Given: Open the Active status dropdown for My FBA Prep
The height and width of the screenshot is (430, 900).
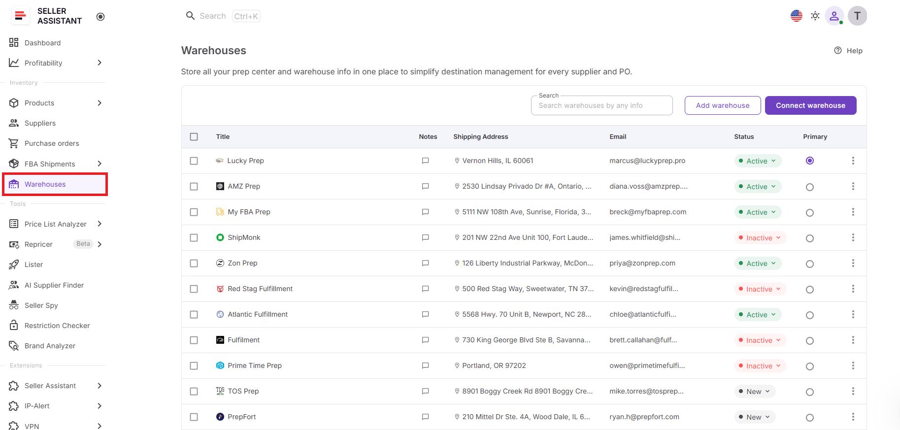Looking at the screenshot, I should pyautogui.click(x=758, y=212).
